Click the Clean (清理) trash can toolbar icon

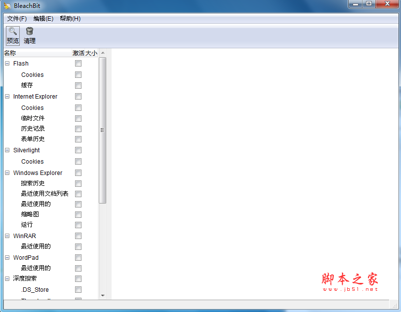pyautogui.click(x=30, y=31)
